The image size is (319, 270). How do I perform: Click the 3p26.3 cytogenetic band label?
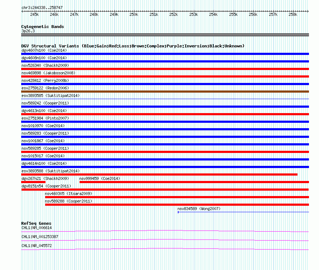[28, 31]
